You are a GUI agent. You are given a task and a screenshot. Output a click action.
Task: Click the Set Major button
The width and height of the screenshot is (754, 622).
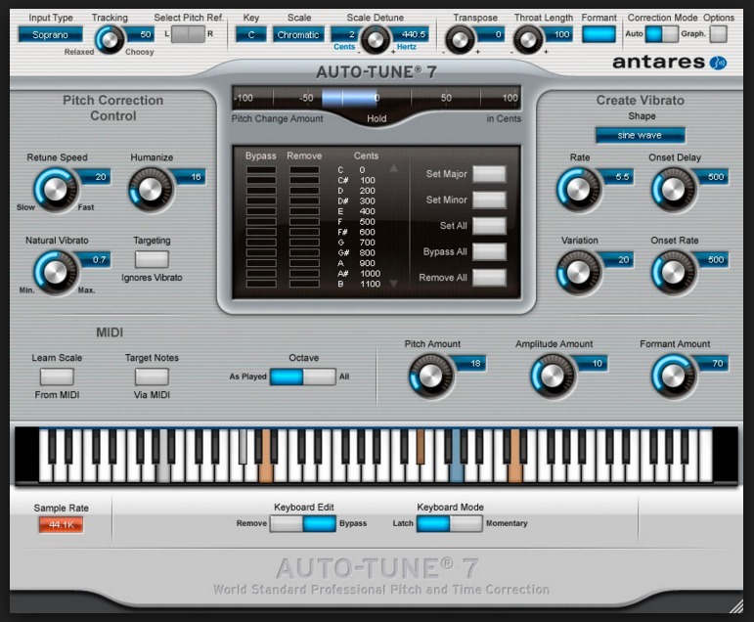(x=489, y=174)
